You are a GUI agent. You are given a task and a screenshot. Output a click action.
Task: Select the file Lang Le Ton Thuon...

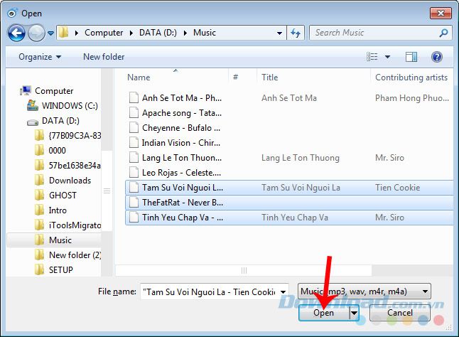pos(182,158)
